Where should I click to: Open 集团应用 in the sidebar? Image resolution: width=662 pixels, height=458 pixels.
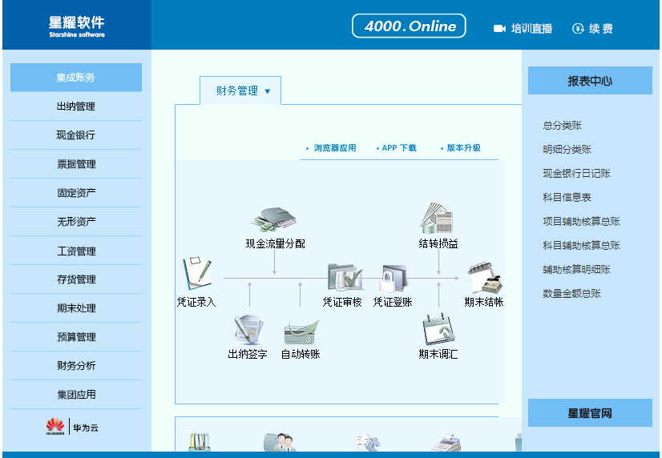pos(76,394)
